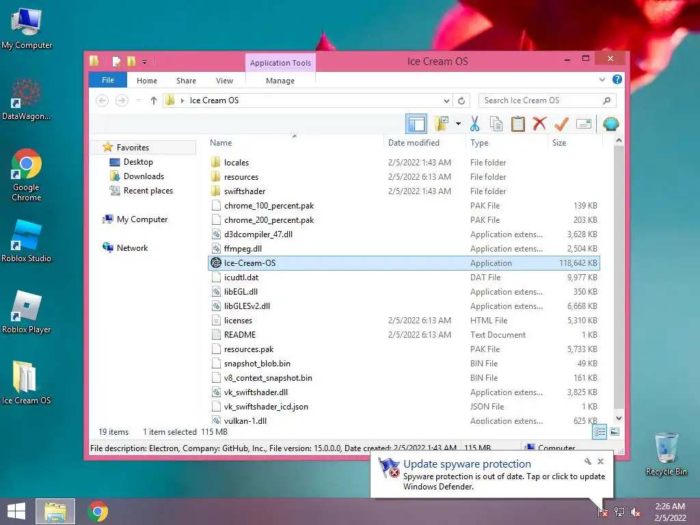Click the Application Tools contextual tab
The width and height of the screenshot is (700, 525).
(x=280, y=63)
